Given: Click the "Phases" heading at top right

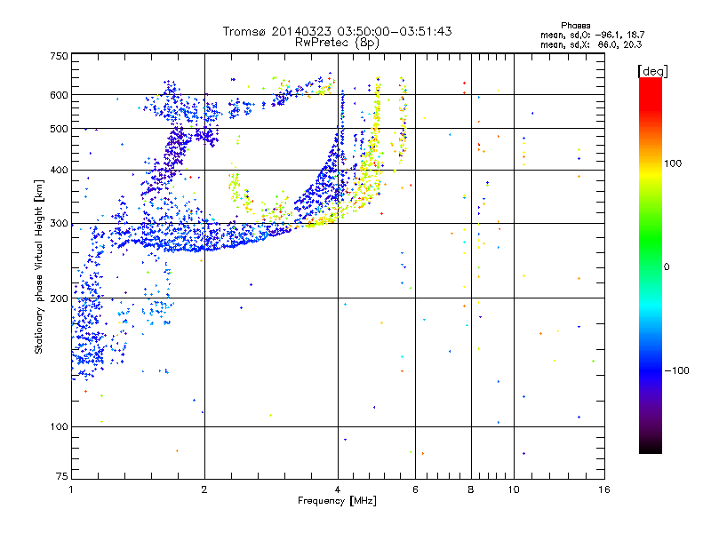Looking at the screenshot, I should tap(575, 26).
